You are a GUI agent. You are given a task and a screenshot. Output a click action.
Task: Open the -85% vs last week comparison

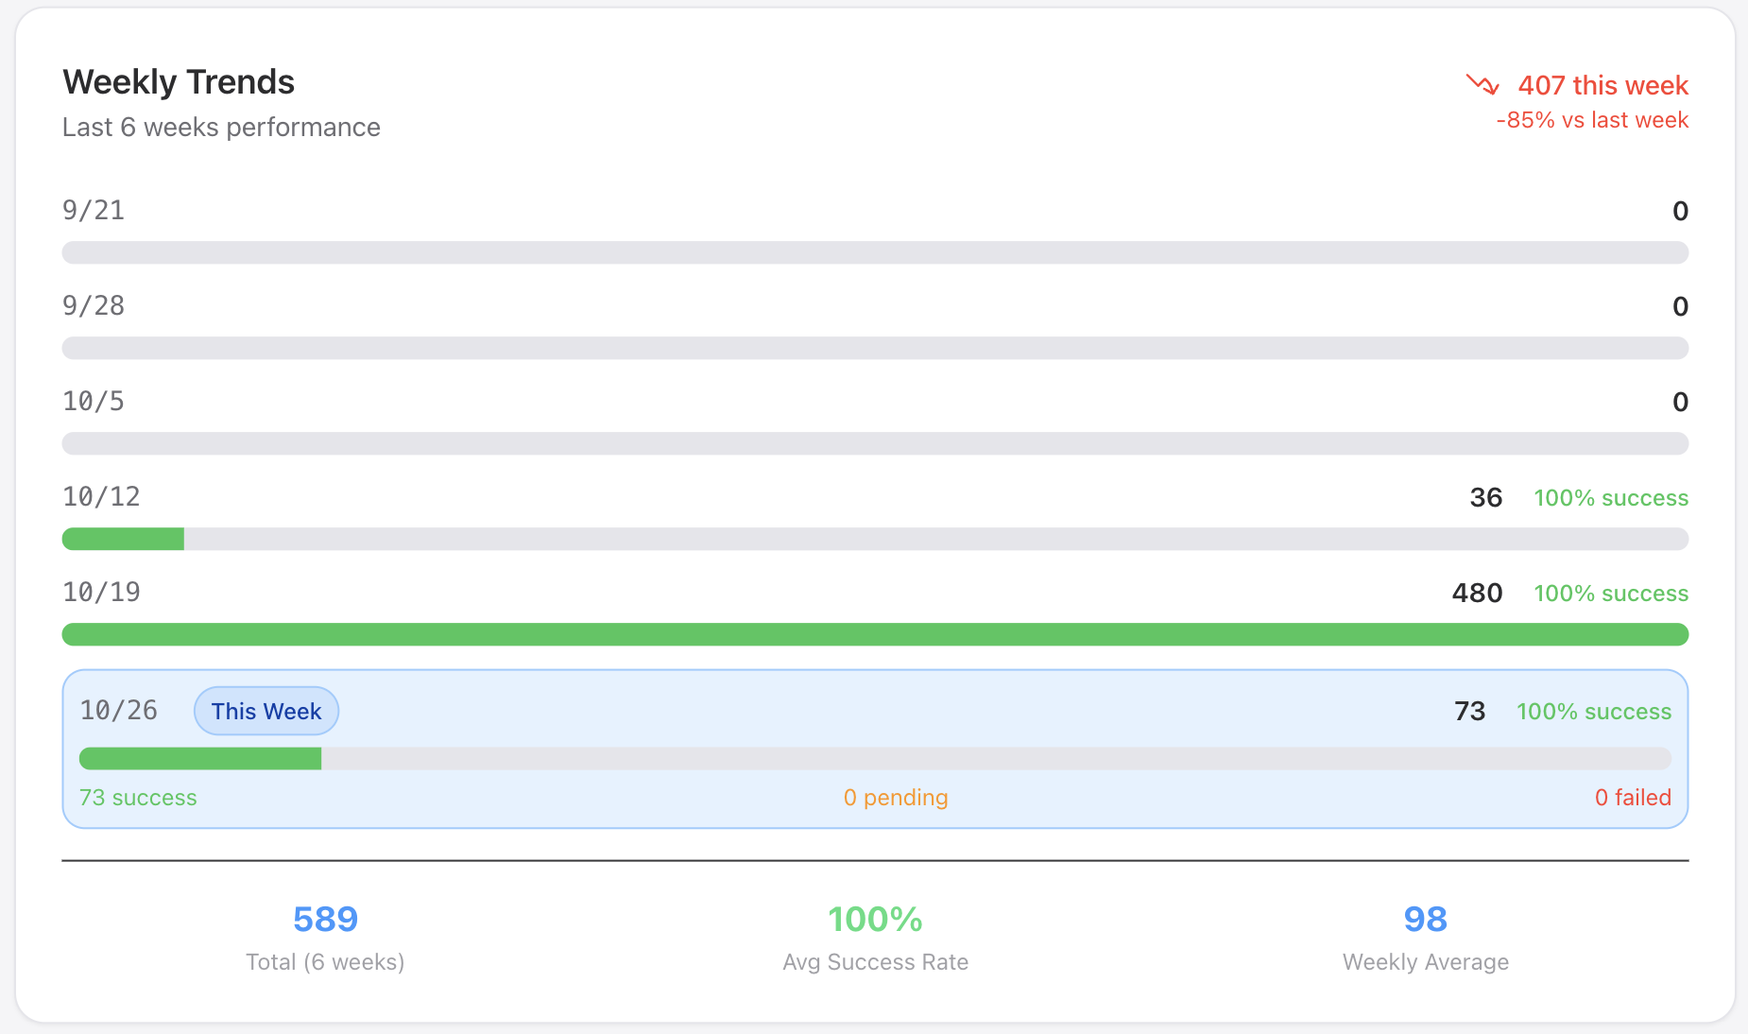1591,120
